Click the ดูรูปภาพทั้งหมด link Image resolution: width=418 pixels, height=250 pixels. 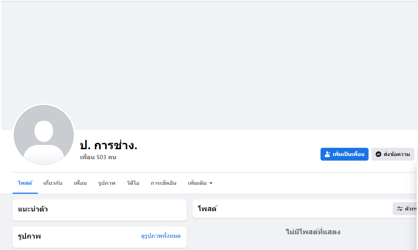click(x=161, y=236)
